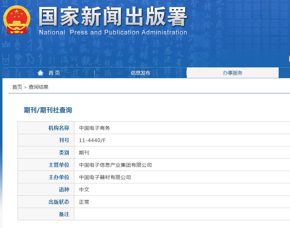This screenshot has height=228, width=290.
Task: Click the 中国电子商务 institution name value
Action: coord(94,128)
